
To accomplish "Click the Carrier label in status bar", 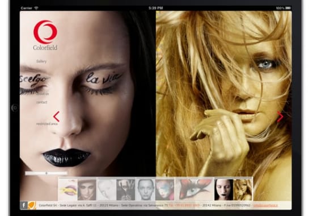I will click(27, 8).
